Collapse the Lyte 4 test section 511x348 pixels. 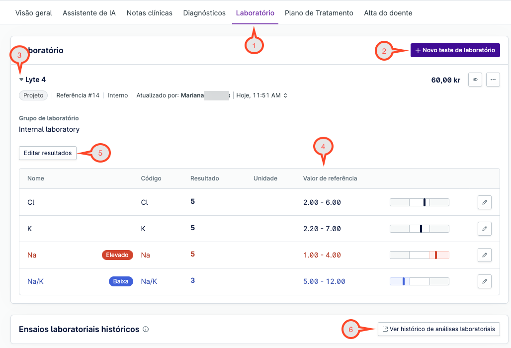coord(21,80)
